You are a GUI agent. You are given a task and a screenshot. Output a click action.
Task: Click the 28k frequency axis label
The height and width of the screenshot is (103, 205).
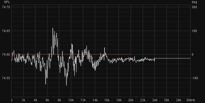(x=179, y=100)
